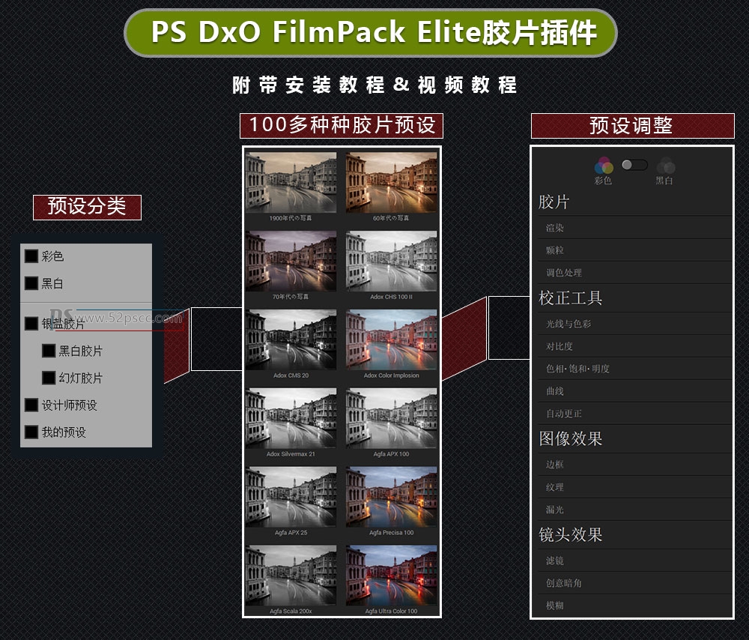Viewport: 749px width, 640px height.
Task: Expand the 渲染 section
Action: [x=635, y=228]
